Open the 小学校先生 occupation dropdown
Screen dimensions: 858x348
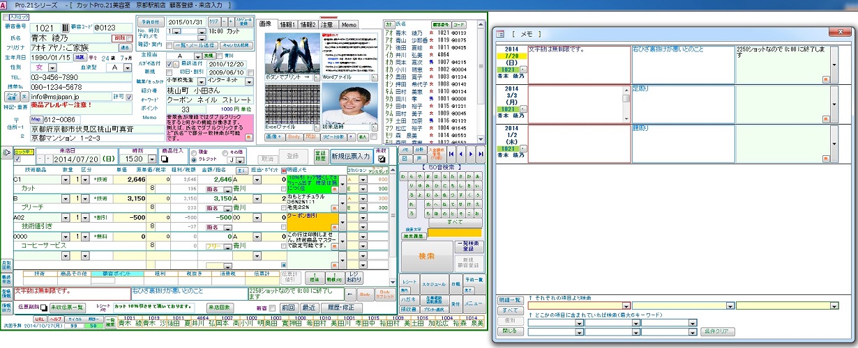click(x=202, y=80)
